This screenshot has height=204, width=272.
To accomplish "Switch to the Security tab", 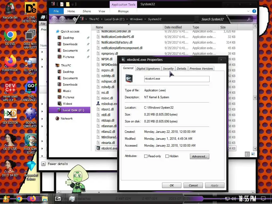I will pyautogui.click(x=168, y=69).
